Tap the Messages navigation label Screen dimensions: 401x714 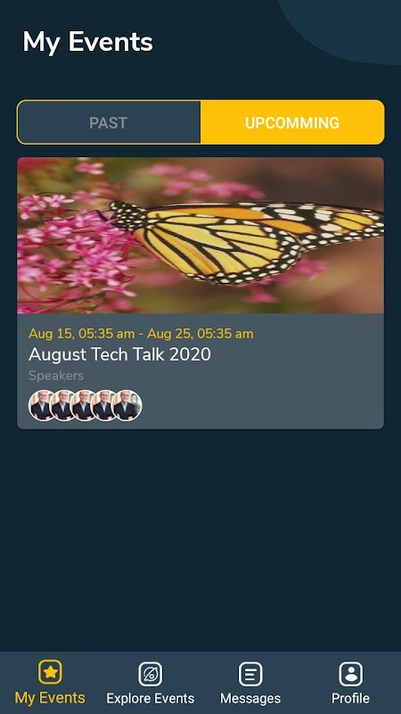point(250,699)
